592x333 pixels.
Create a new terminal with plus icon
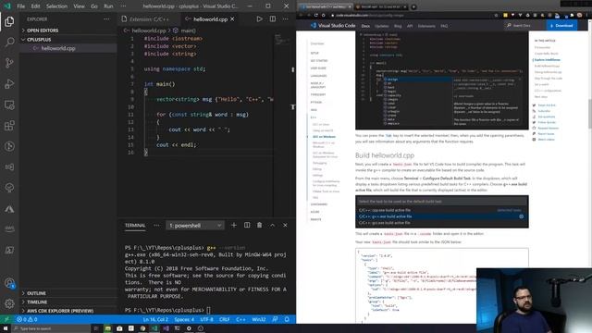(234, 225)
